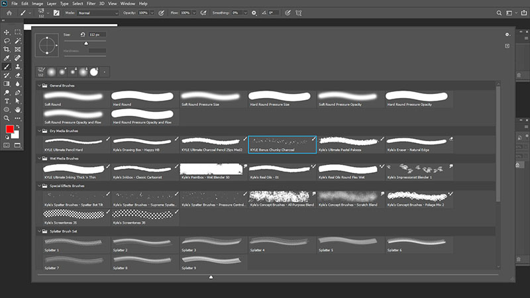Collapse the Wet Media Brushes group
Viewport: 530px width, 298px height.
click(x=39, y=158)
